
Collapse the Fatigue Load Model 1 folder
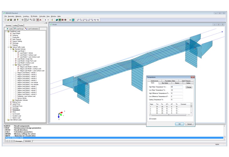point(13,65)
